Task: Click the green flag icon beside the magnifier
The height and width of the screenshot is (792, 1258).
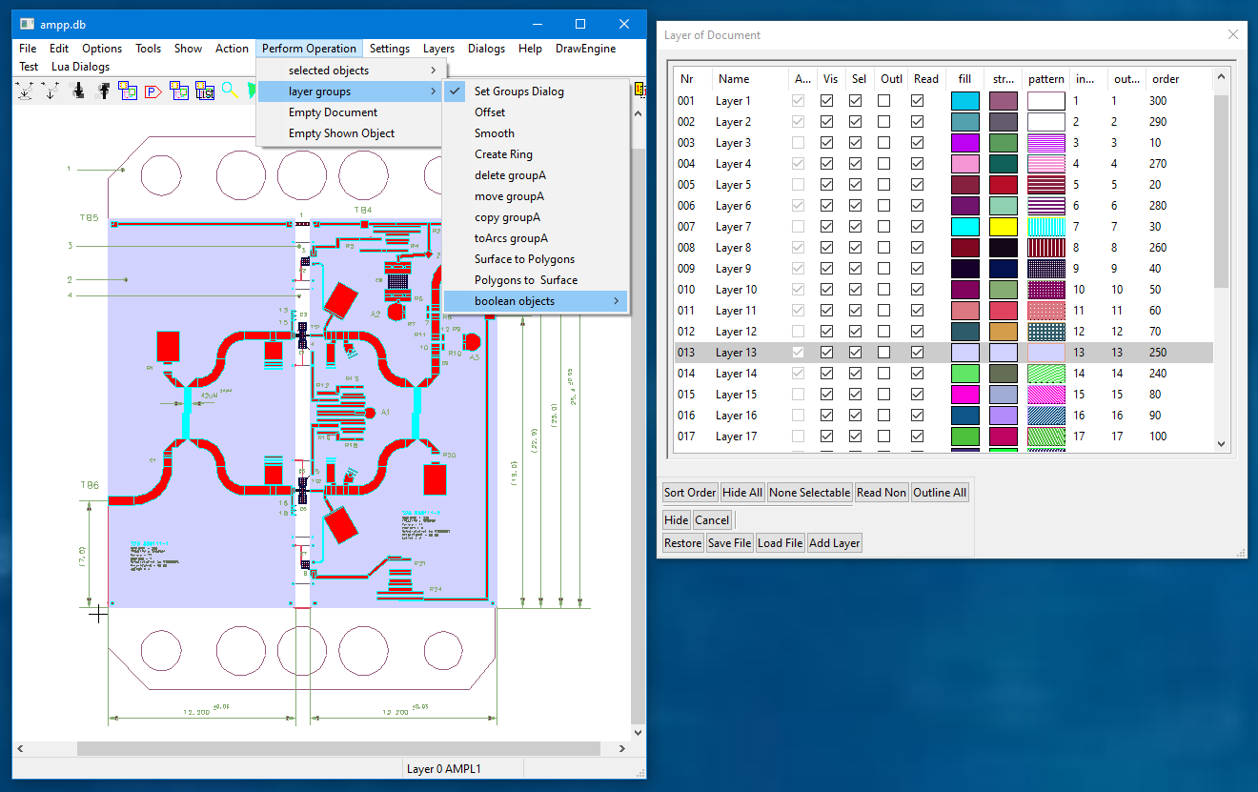Action: point(252,91)
